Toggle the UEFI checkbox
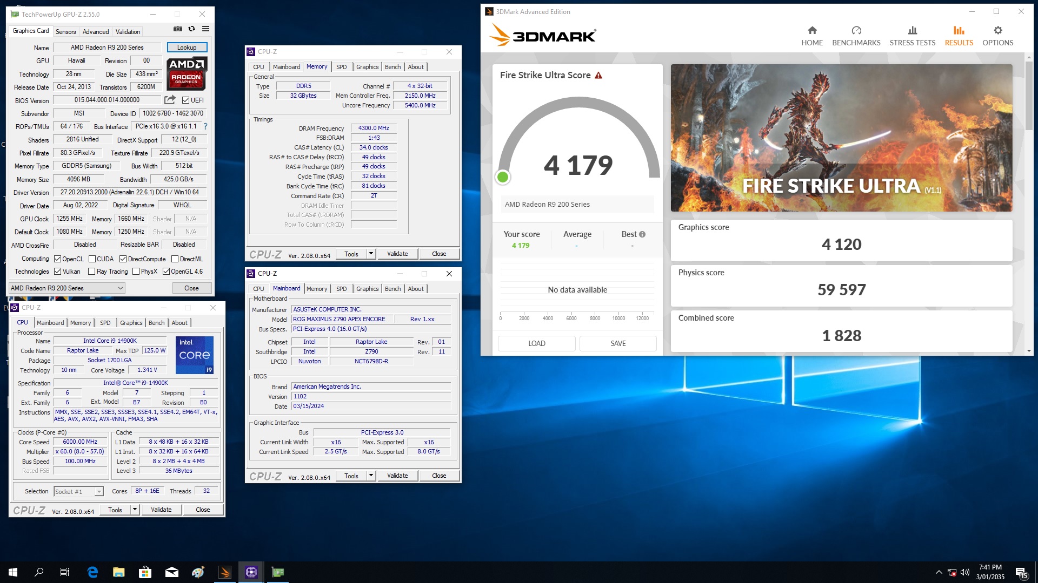 click(185, 100)
